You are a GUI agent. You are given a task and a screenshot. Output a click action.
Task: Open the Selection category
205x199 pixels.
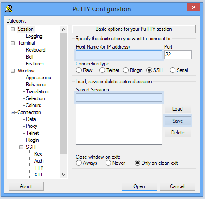[x=36, y=98]
